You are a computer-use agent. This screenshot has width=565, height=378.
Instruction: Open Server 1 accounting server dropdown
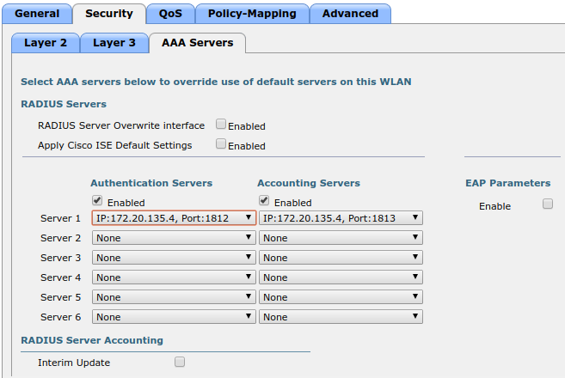(341, 218)
